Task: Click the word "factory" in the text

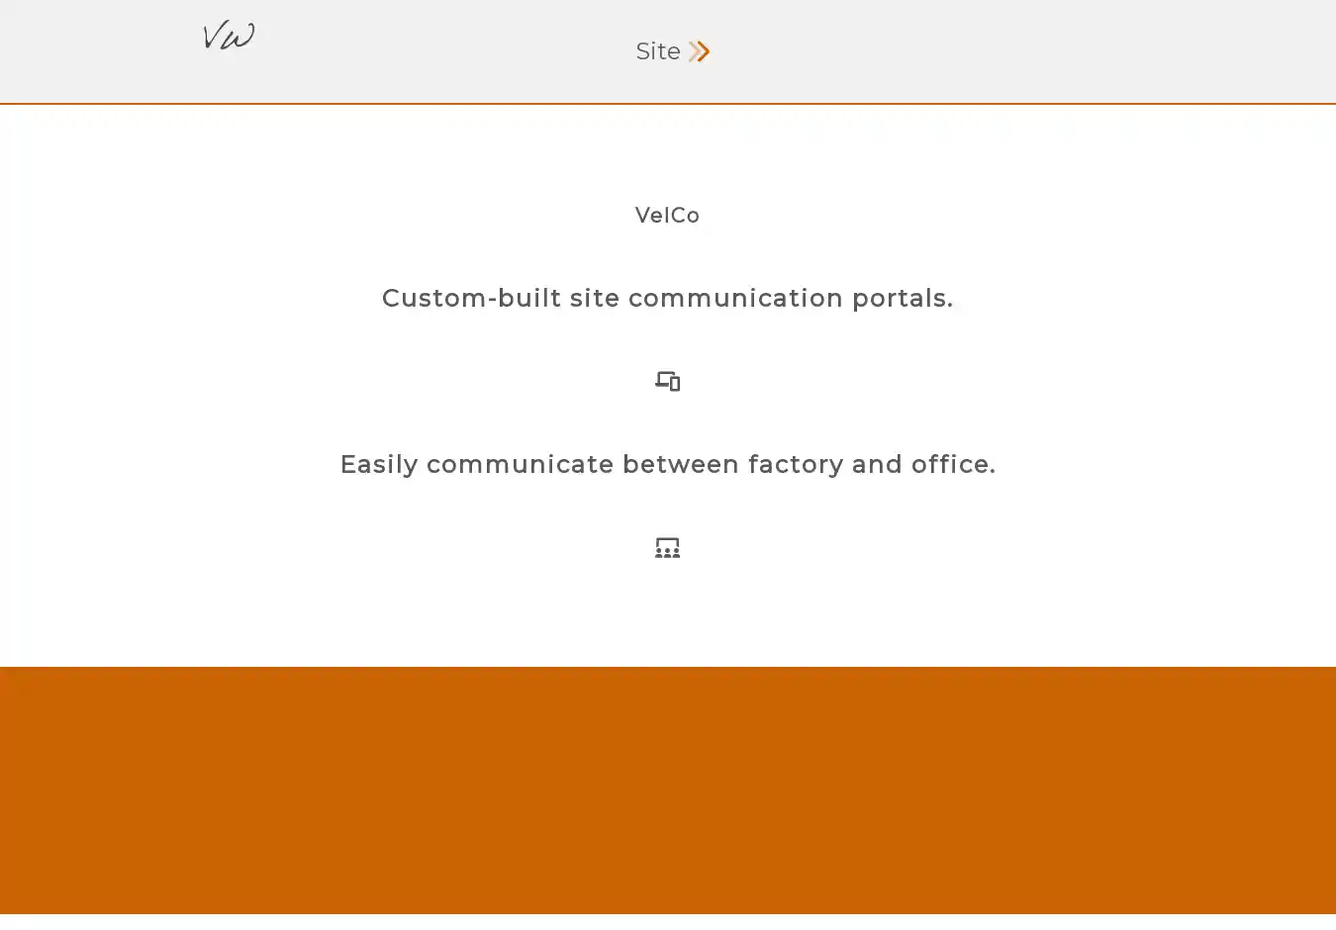Action: click(x=795, y=464)
